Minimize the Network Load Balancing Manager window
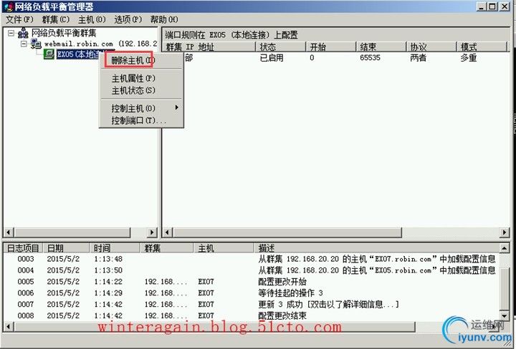The width and height of the screenshot is (516, 349). coord(482,6)
